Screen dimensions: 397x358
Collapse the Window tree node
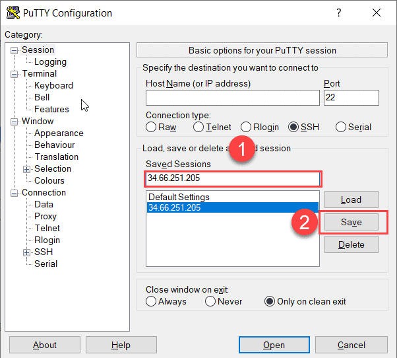click(x=15, y=122)
